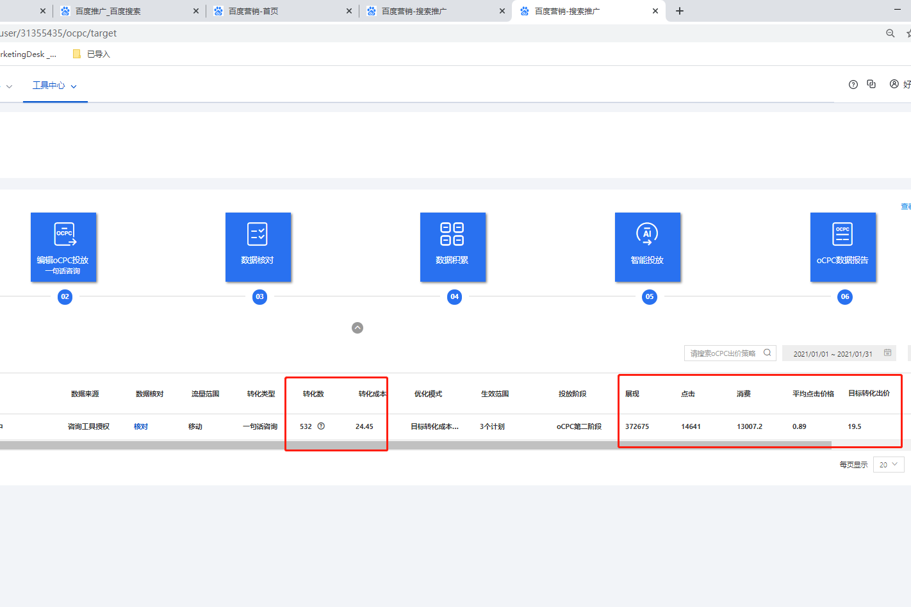Click the 请搜索oCPC出价策略 search field
911x607 pixels.
coord(722,353)
